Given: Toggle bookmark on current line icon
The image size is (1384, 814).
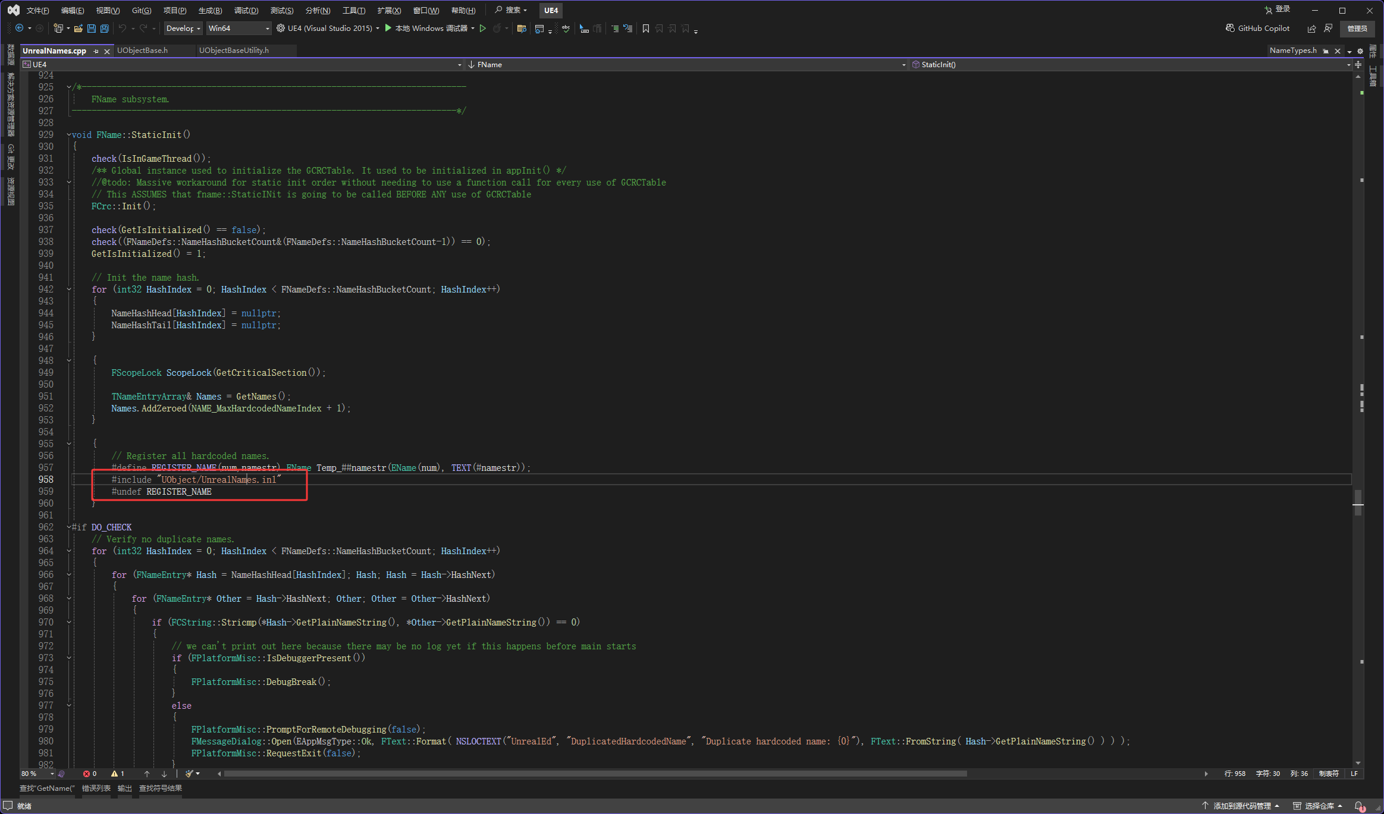Looking at the screenshot, I should click(x=645, y=29).
